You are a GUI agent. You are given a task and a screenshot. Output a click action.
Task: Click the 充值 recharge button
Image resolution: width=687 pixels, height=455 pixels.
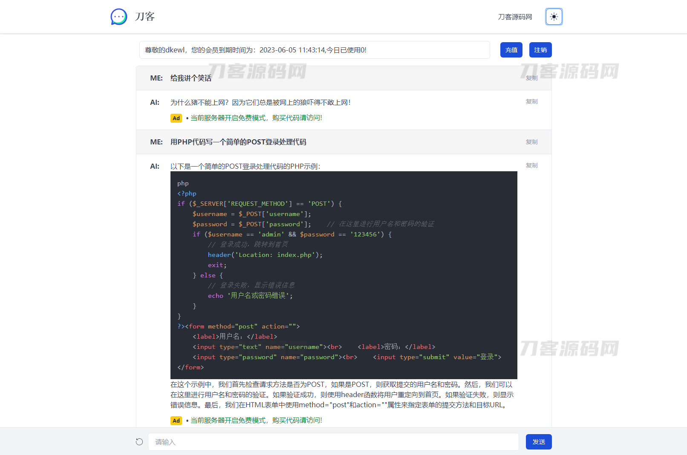[x=511, y=50]
